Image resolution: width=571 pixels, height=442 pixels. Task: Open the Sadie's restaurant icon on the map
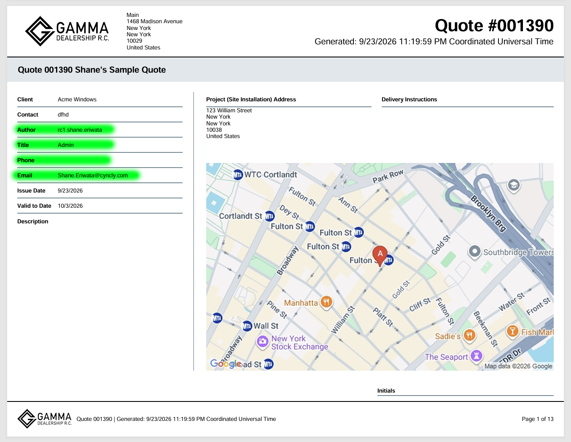pyautogui.click(x=469, y=336)
